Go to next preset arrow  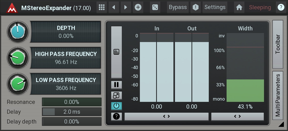[x=126, y=7]
